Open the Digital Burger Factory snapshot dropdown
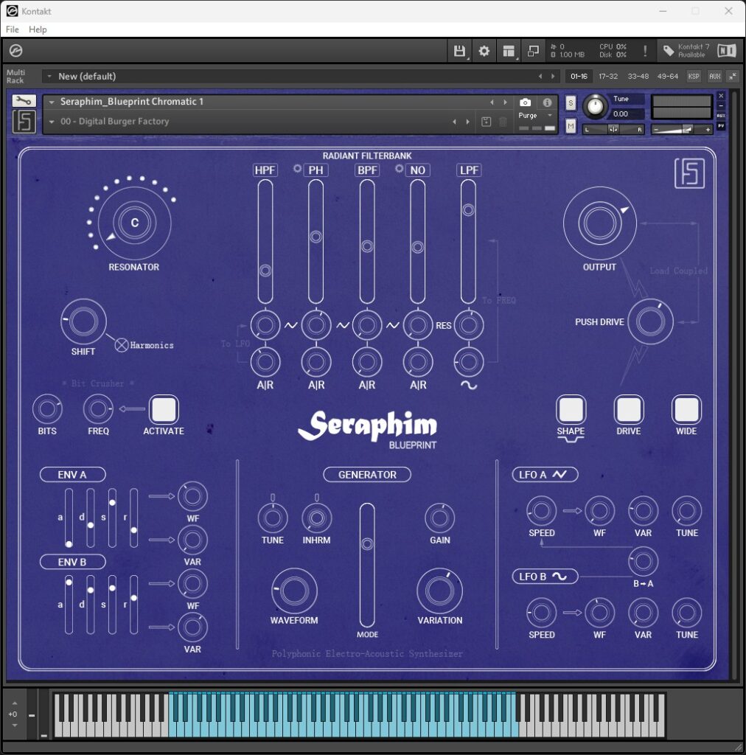 (52, 122)
